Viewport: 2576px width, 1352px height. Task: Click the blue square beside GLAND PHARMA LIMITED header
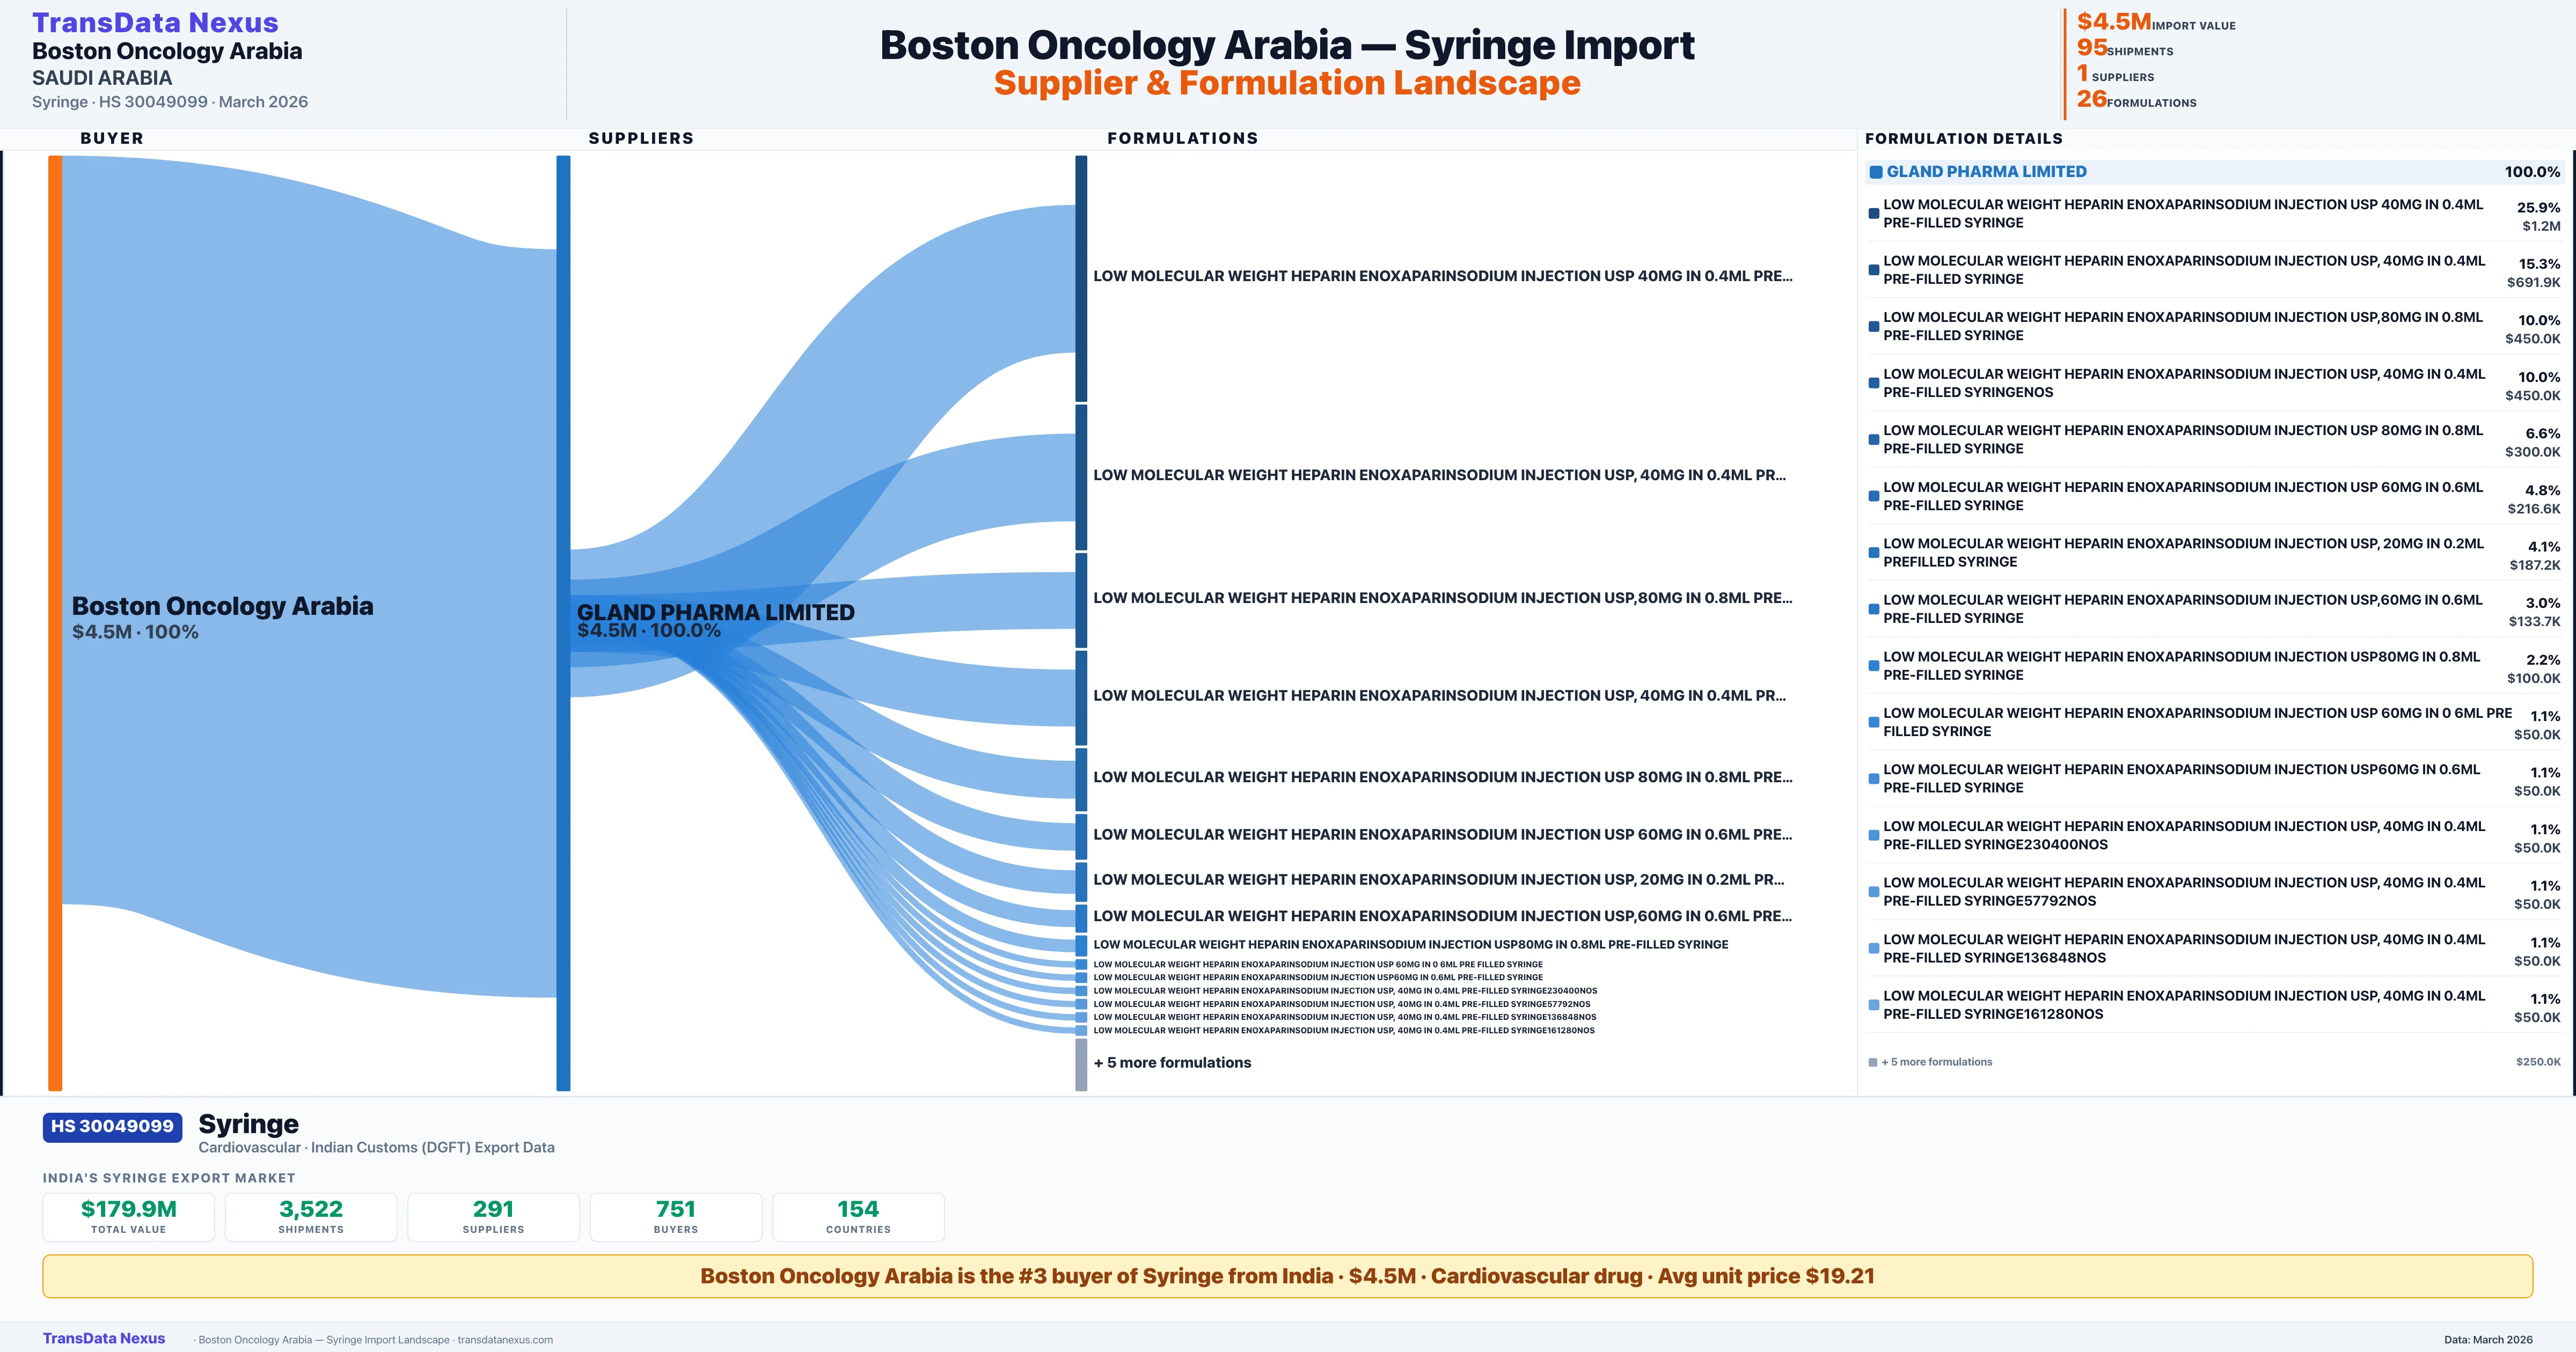pos(1876,172)
